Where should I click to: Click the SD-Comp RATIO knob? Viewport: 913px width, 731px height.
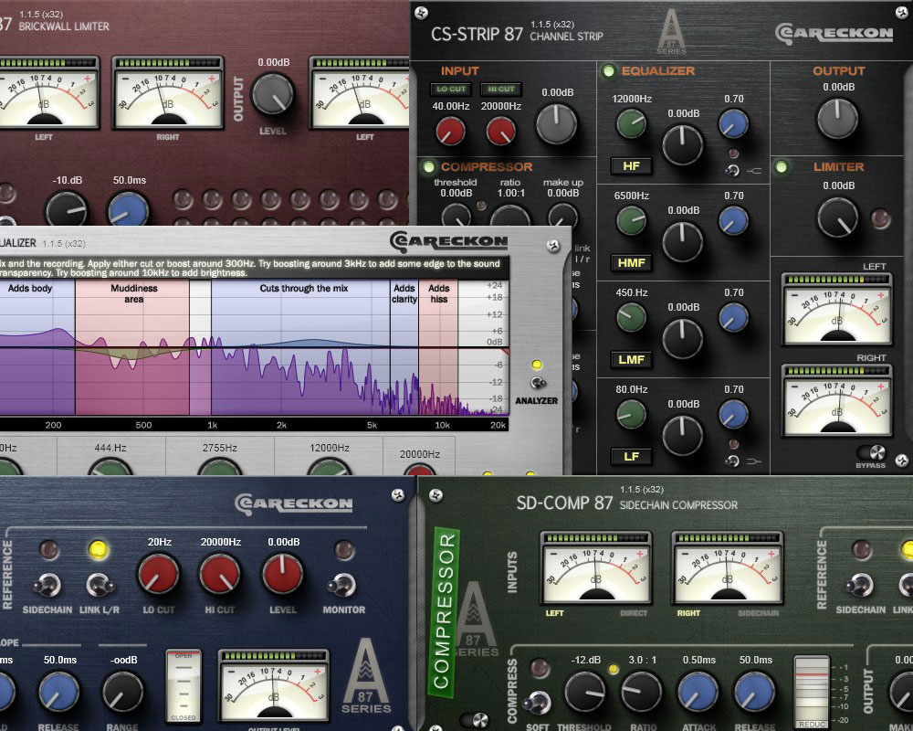641,694
